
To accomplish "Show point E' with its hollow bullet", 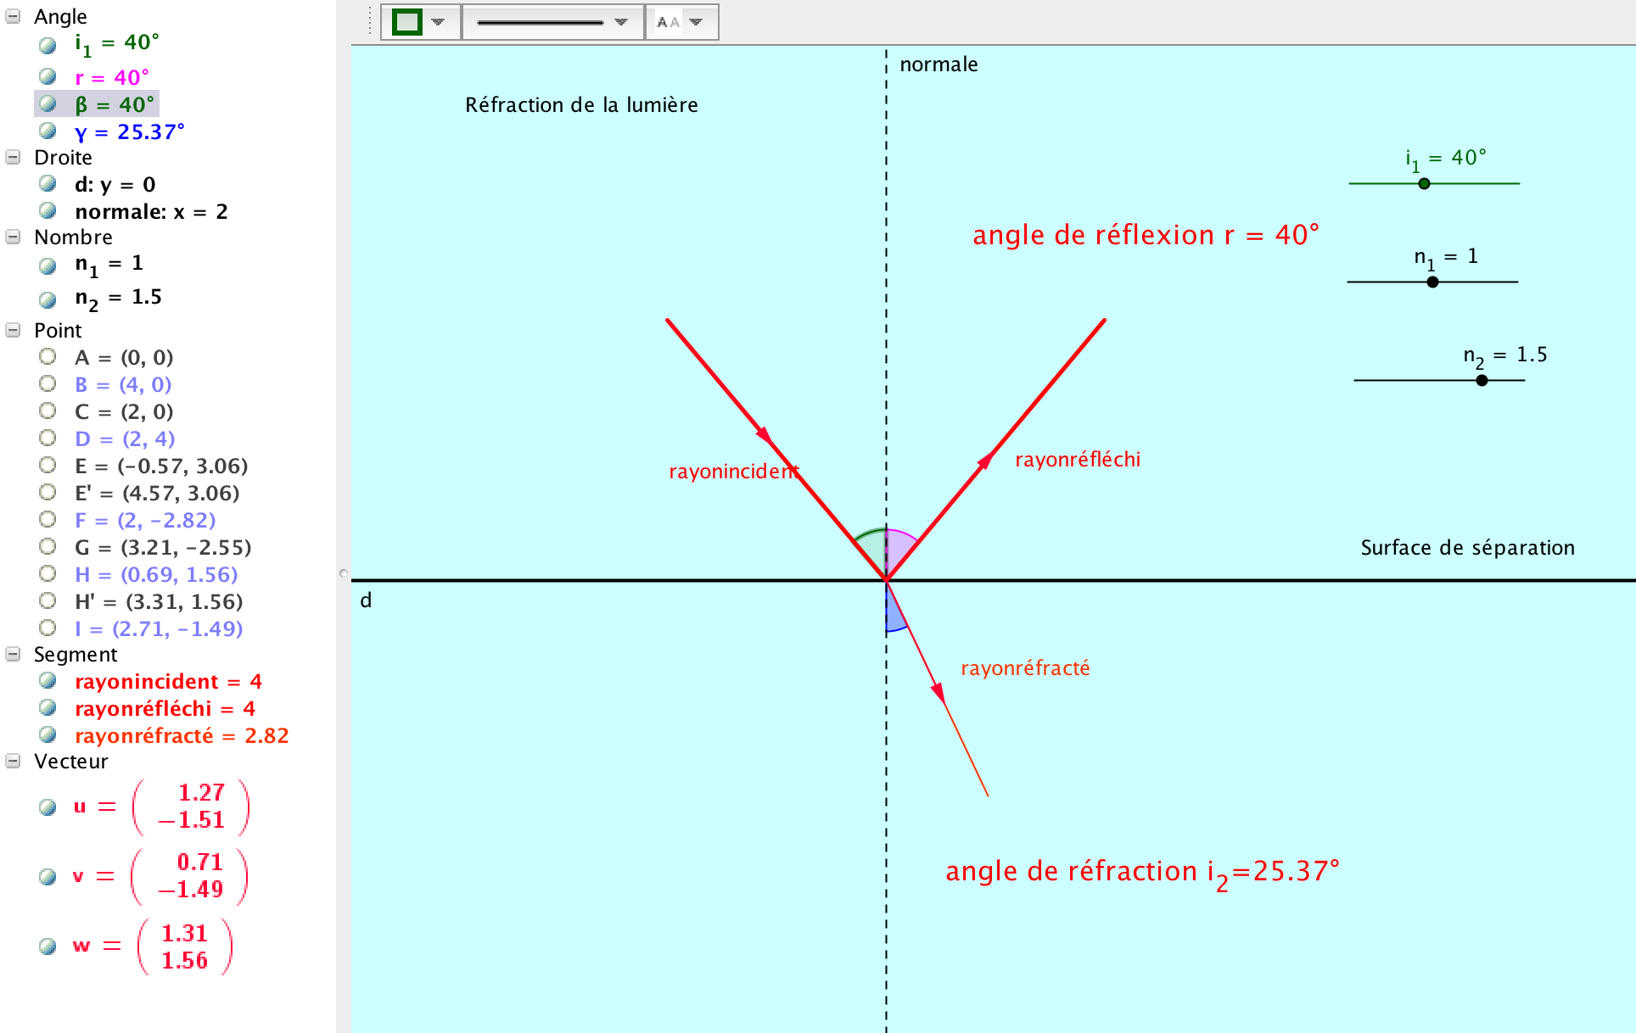I will (48, 493).
